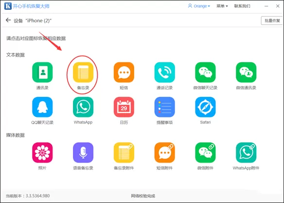Click the 网络校验完成 status text
This screenshot has width=284, height=203.
143,196
